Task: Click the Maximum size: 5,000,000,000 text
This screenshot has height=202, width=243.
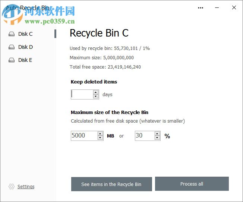Action: (x=102, y=58)
